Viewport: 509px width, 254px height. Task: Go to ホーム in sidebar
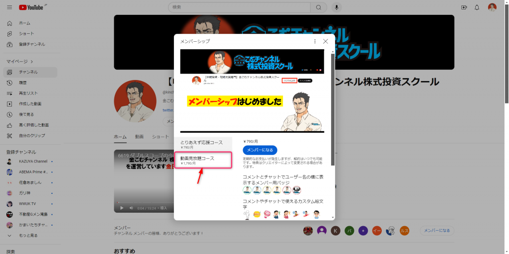30,23
